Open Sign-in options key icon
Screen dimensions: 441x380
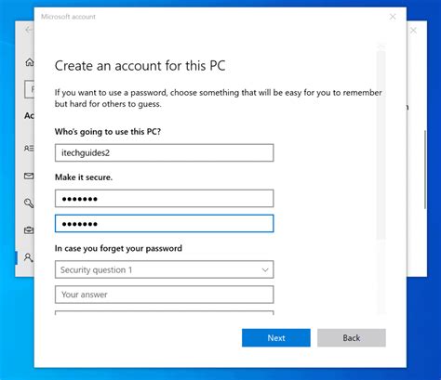[x=29, y=203]
